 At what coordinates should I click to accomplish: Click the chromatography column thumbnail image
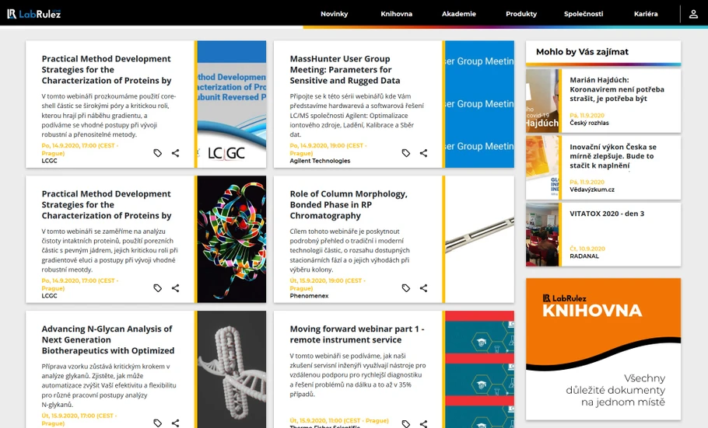click(x=479, y=239)
